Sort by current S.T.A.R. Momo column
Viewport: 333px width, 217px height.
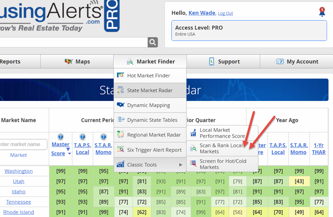pos(103,149)
